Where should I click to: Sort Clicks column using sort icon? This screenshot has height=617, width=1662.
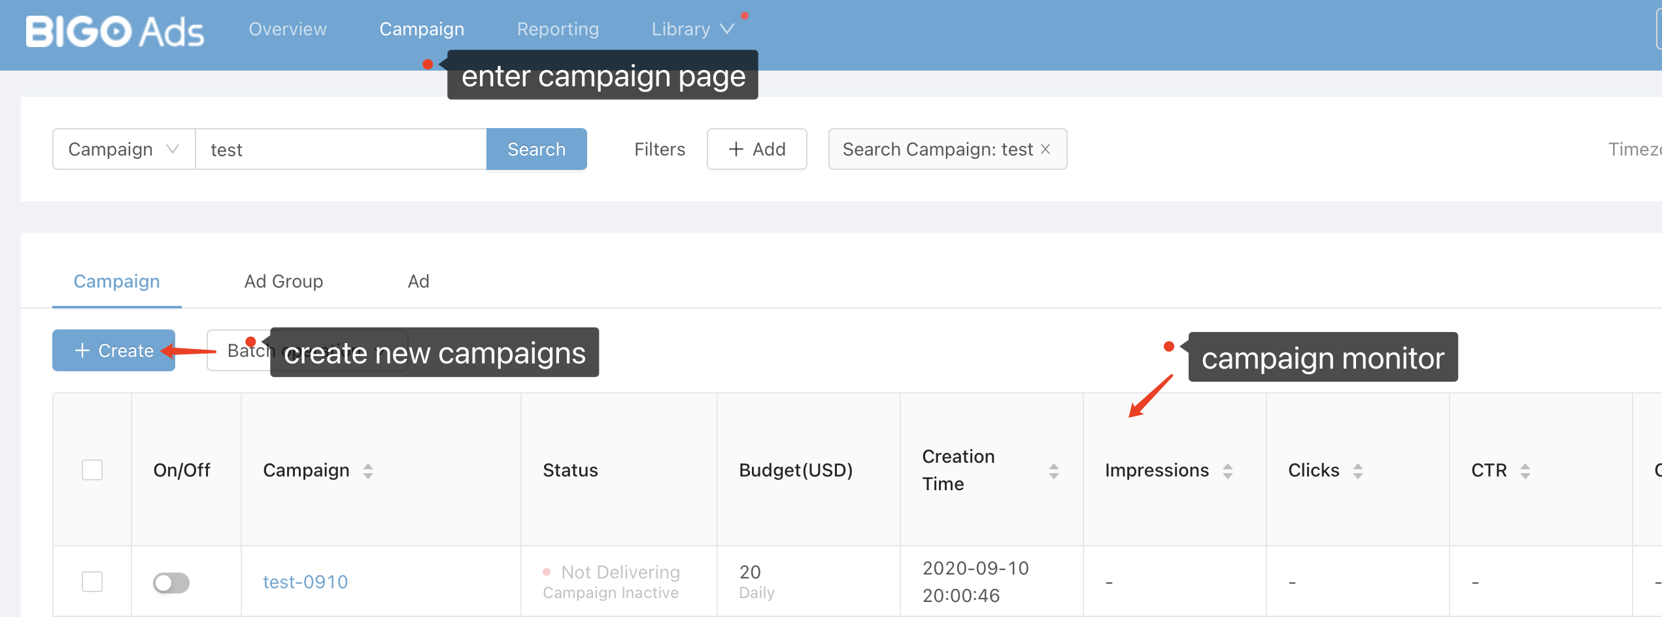tap(1358, 471)
